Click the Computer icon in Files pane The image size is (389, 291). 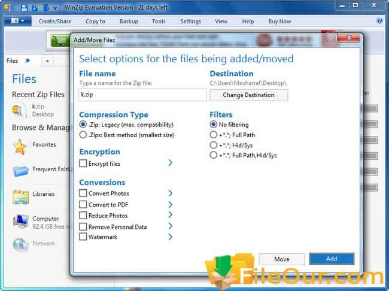pyautogui.click(x=20, y=221)
